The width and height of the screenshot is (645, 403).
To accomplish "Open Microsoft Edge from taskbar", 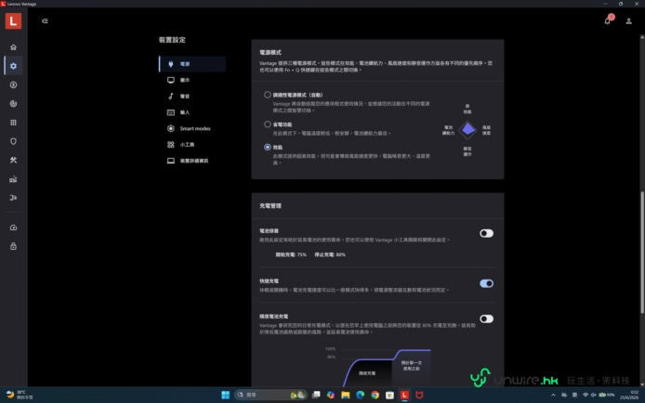I will click(x=361, y=395).
